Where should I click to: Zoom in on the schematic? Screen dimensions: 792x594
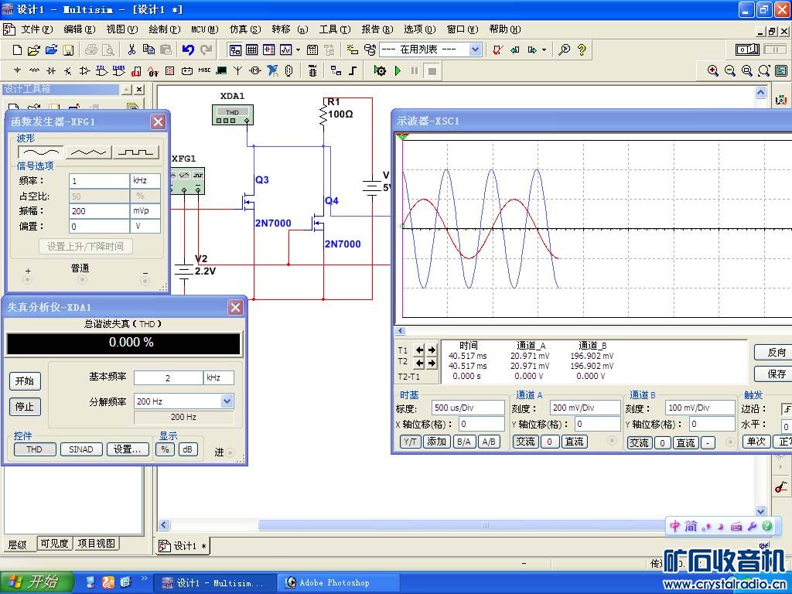[712, 70]
